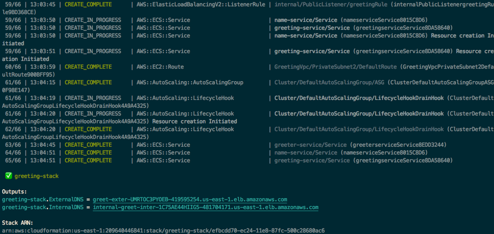
Task: Click the green checkmark beside greeting-stack
Action: tap(8, 176)
